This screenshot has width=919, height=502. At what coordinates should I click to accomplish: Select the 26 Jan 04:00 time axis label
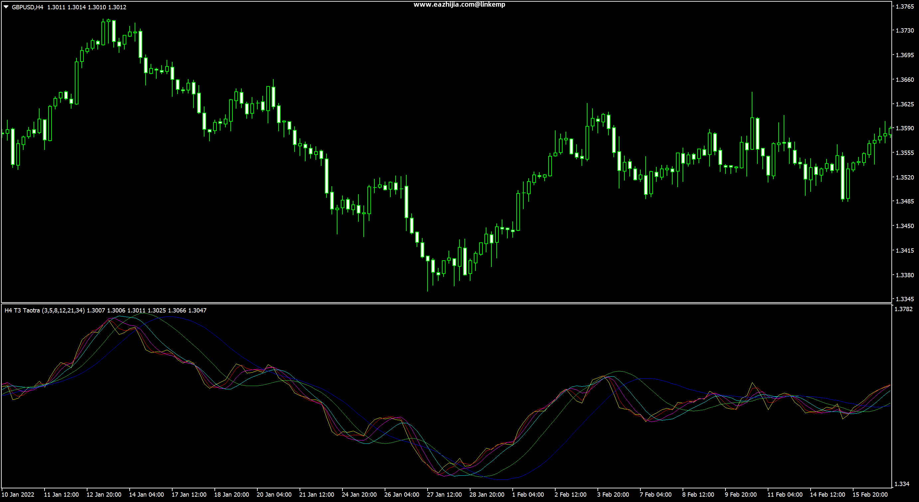coord(402,494)
